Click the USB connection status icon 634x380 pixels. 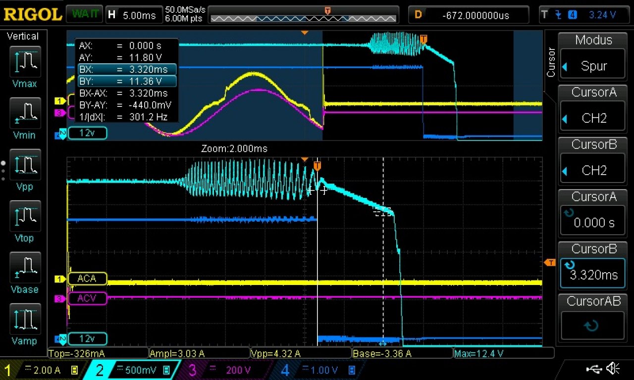[593, 369]
